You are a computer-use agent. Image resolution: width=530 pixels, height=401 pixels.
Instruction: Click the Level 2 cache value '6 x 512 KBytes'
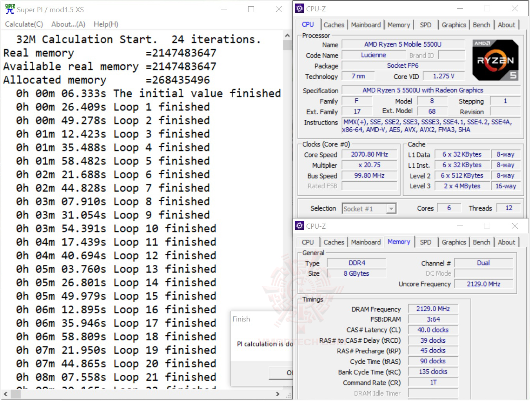pyautogui.click(x=462, y=175)
